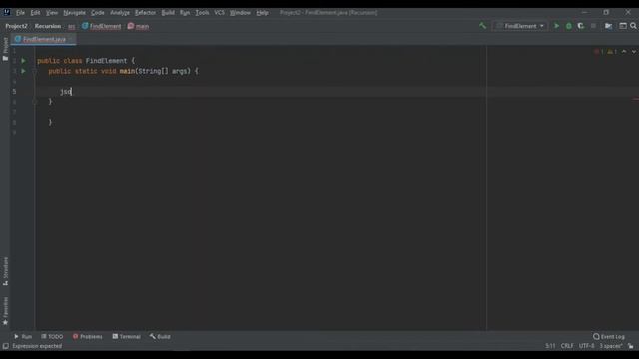Open the View menu
The image size is (639, 359).
coord(51,13)
